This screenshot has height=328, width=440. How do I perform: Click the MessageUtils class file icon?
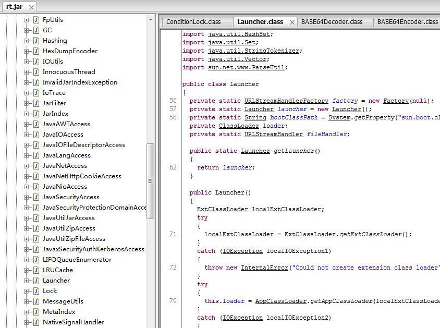click(x=36, y=301)
